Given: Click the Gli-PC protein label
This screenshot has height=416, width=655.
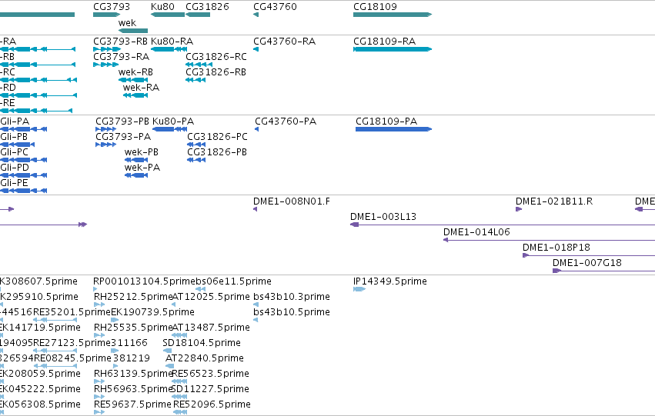Looking at the screenshot, I should (x=14, y=152).
